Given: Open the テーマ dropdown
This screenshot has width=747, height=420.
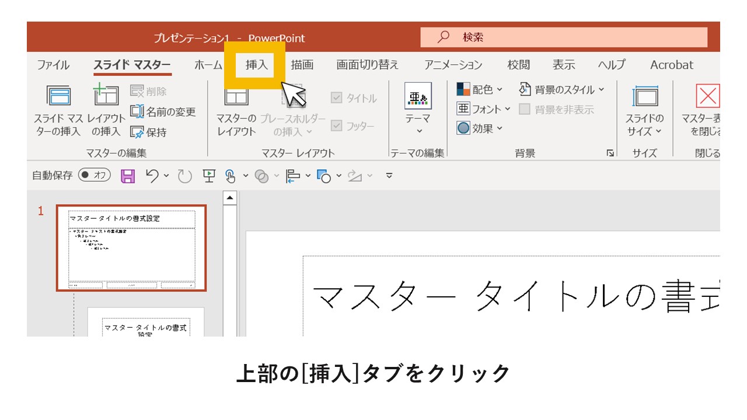Looking at the screenshot, I should pyautogui.click(x=419, y=110).
